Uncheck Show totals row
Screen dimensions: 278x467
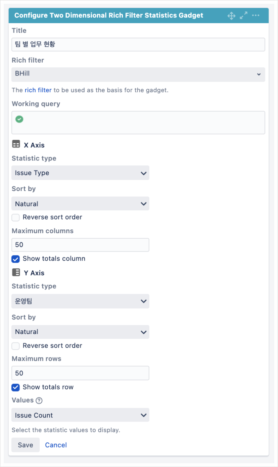15,387
